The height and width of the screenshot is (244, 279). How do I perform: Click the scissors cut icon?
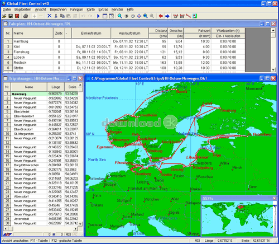pyautogui.click(x=56, y=16)
